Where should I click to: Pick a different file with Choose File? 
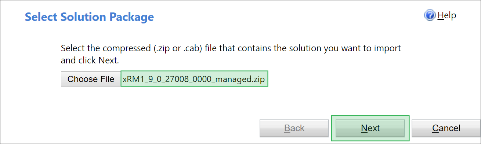(91, 79)
